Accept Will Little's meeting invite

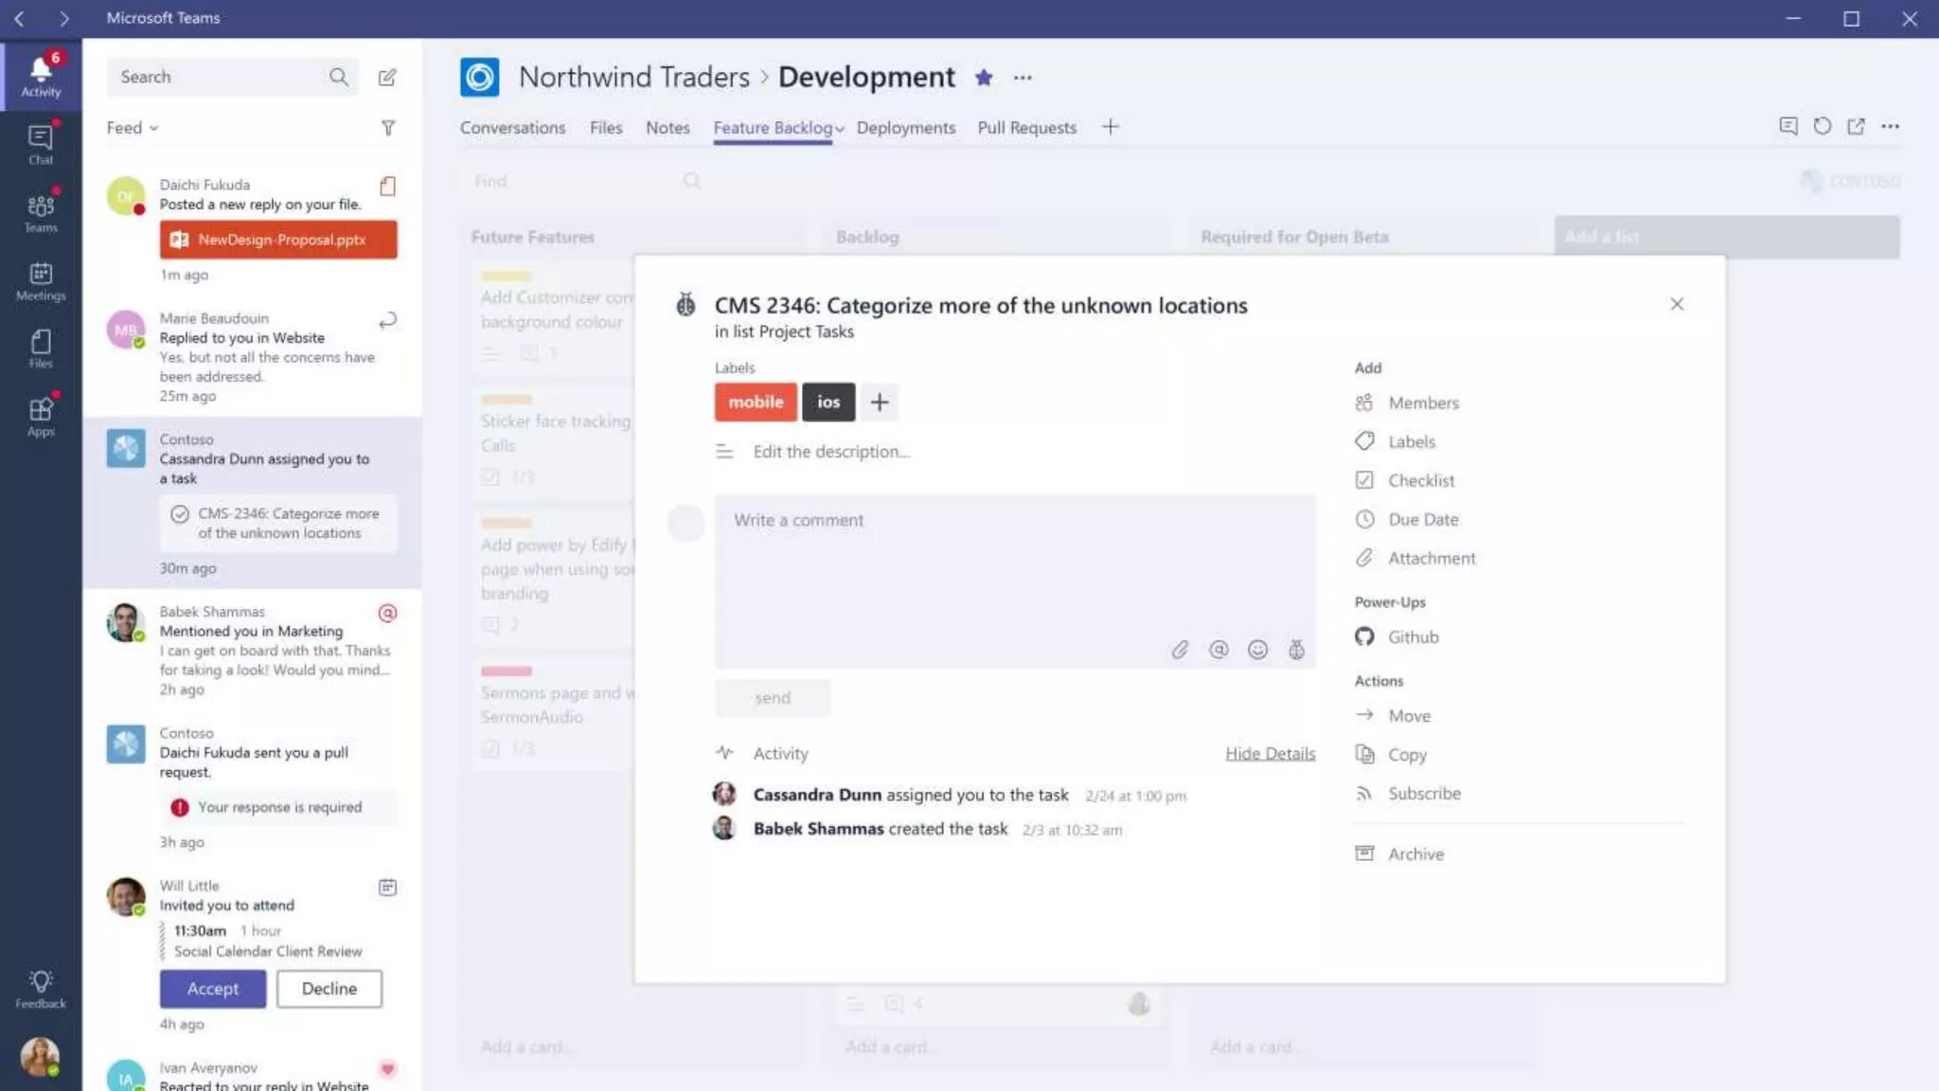[x=213, y=989]
